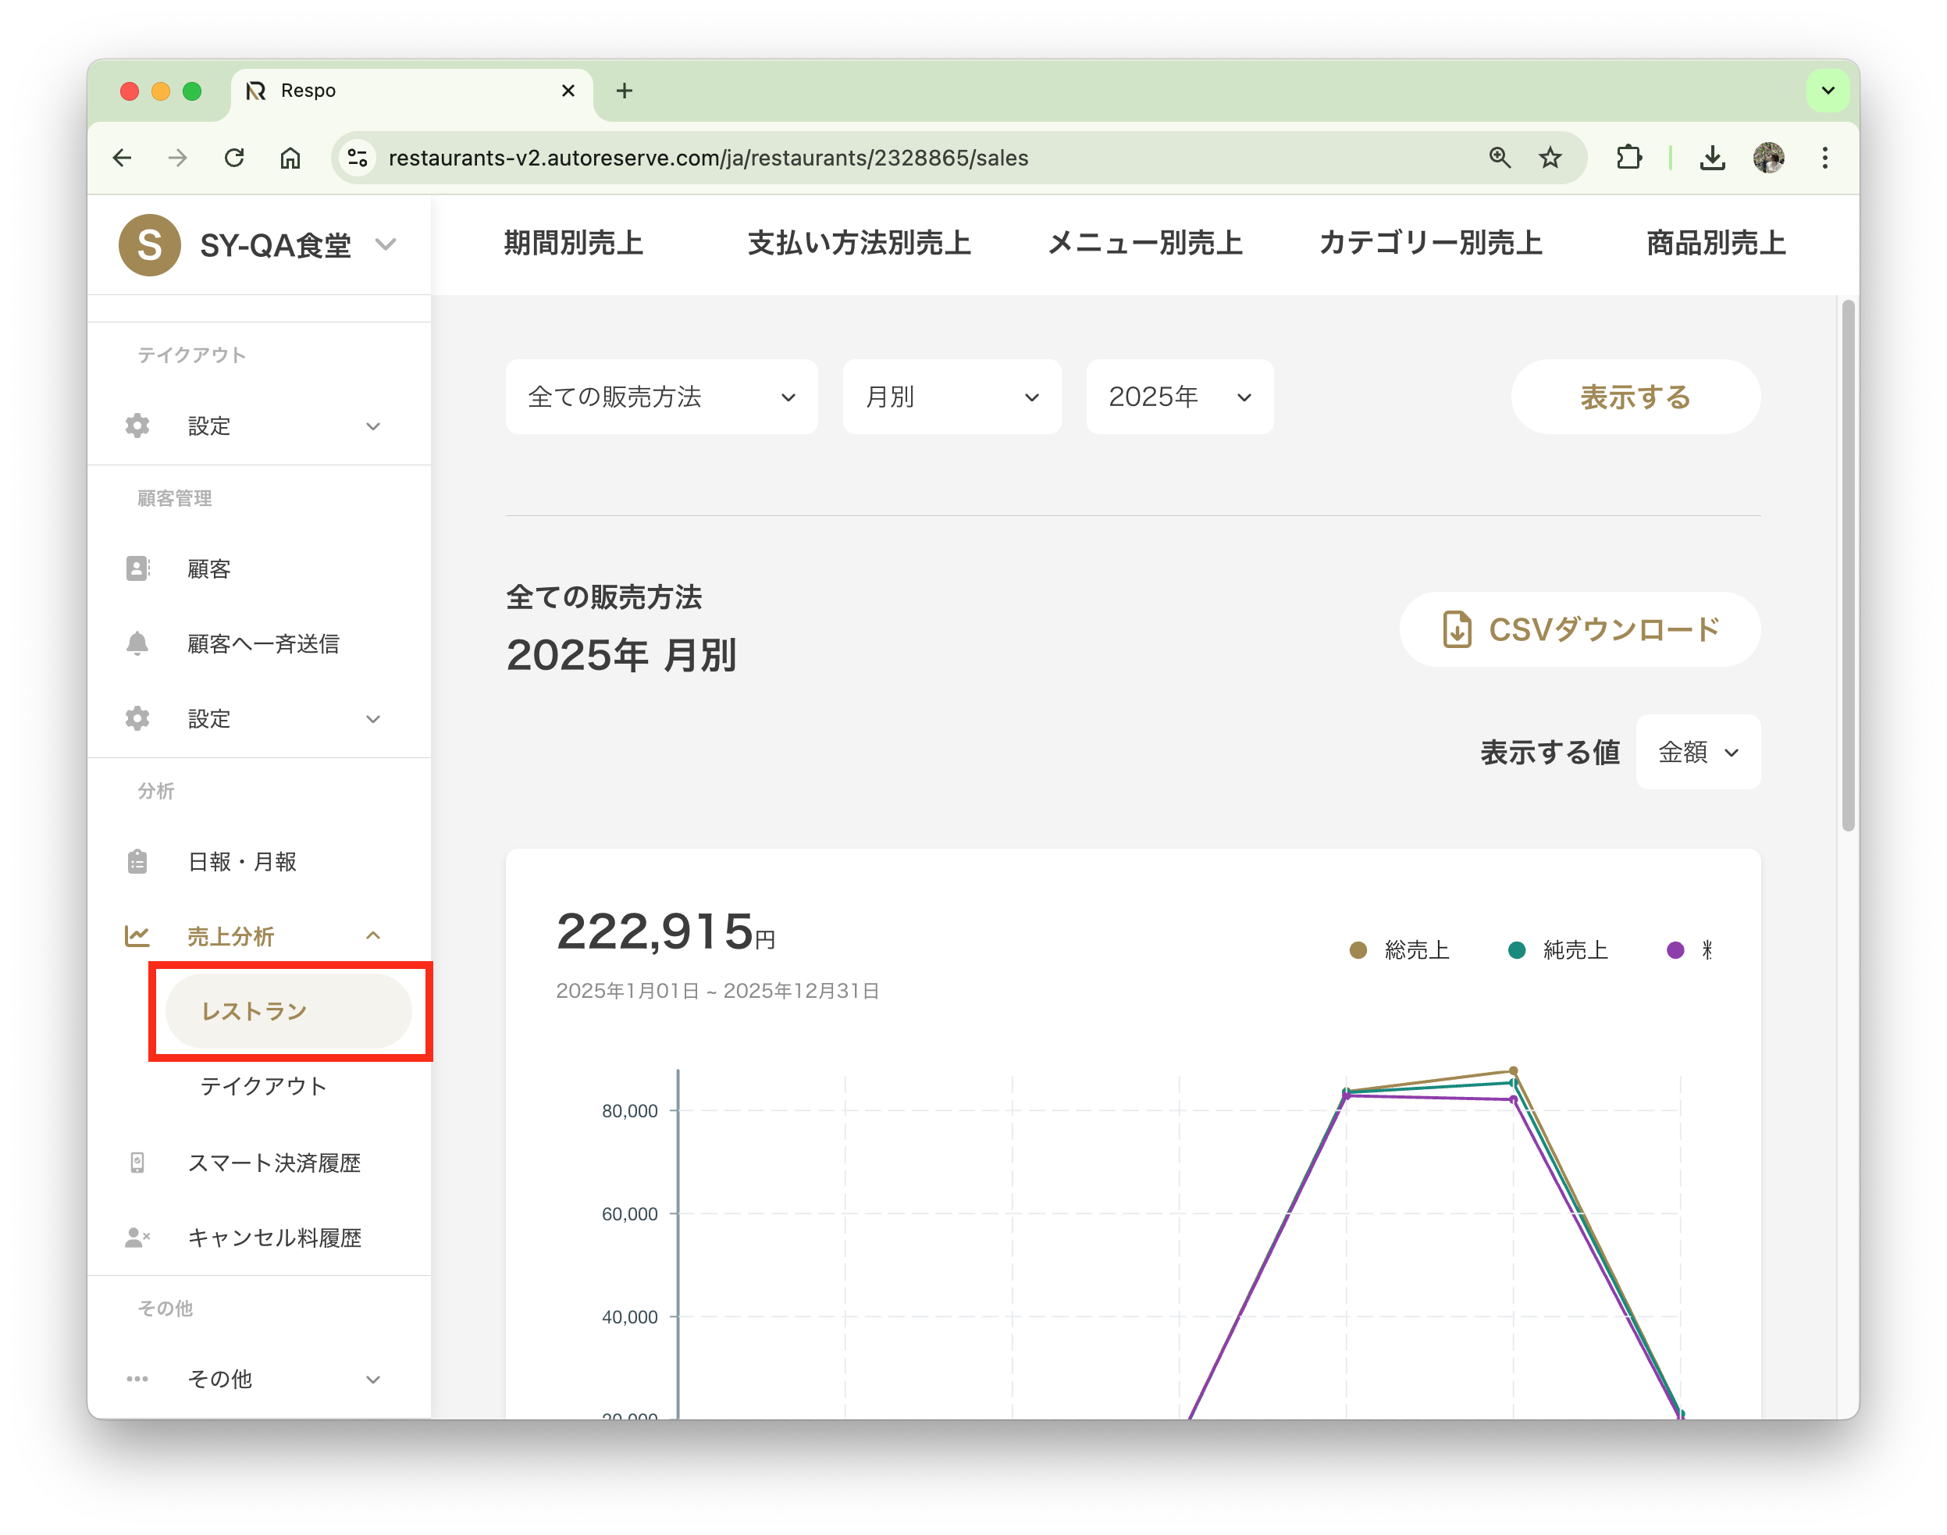1947x1535 pixels.
Task: Open the 2025年 year dropdown
Action: tap(1179, 397)
